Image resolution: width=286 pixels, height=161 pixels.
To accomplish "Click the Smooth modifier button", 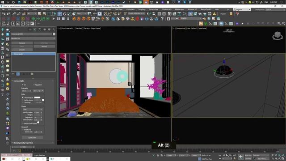I will 22,50.
